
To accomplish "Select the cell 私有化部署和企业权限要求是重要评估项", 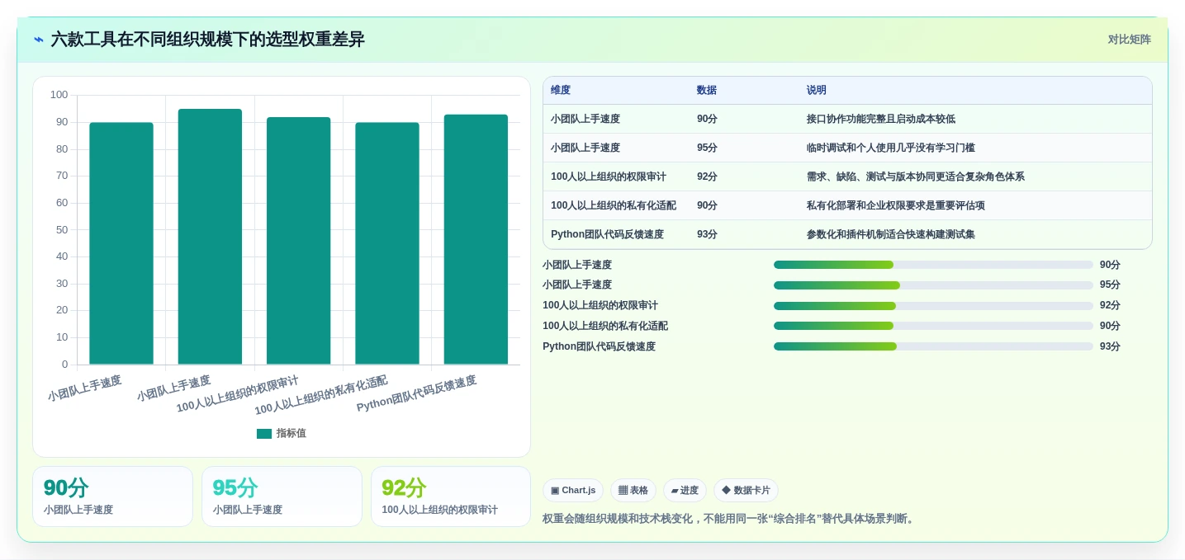I will click(x=896, y=205).
